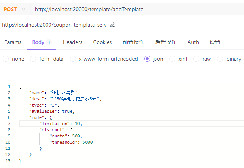Switch to the Auth tab
The width and height of the screenshot is (244, 168).
click(193, 42)
